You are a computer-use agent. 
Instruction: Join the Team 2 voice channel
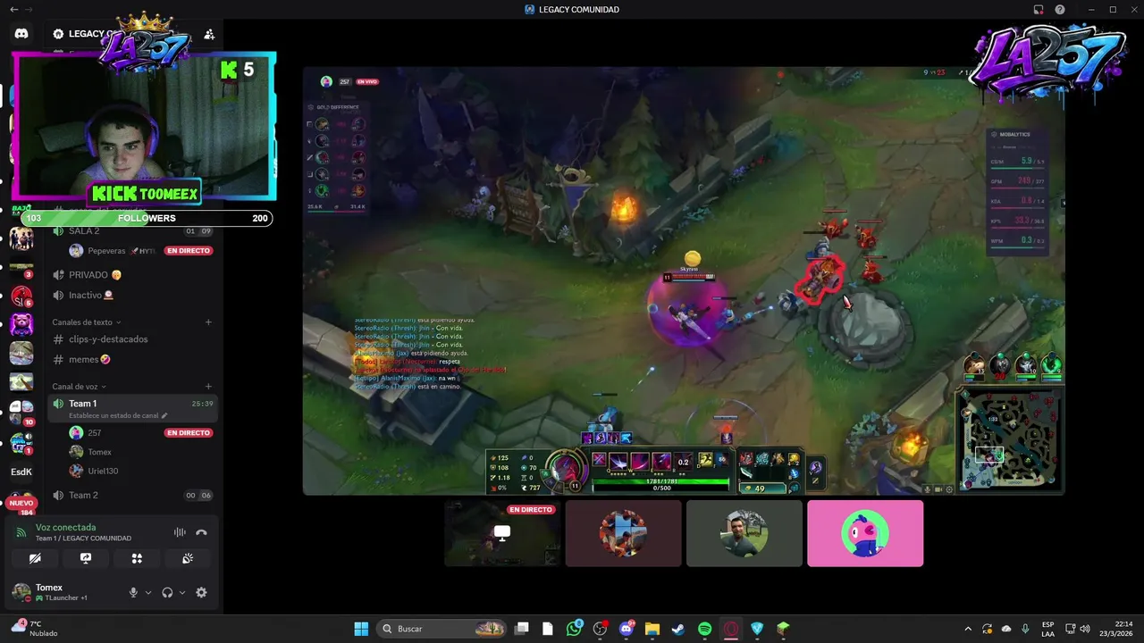tap(132, 496)
